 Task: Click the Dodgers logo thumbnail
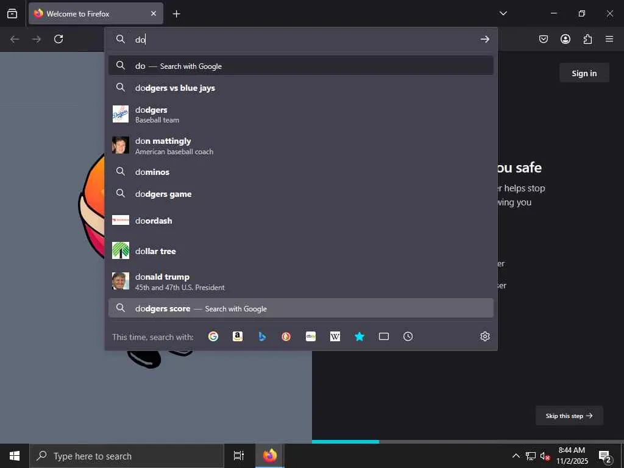(121, 114)
